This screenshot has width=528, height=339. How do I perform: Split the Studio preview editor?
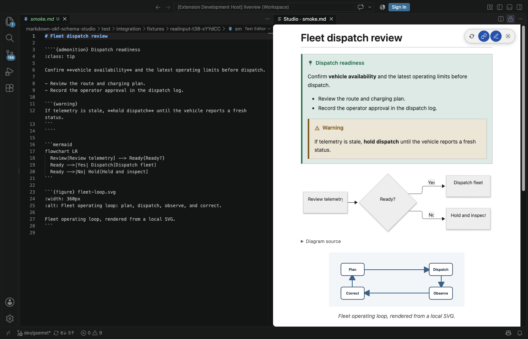click(501, 19)
